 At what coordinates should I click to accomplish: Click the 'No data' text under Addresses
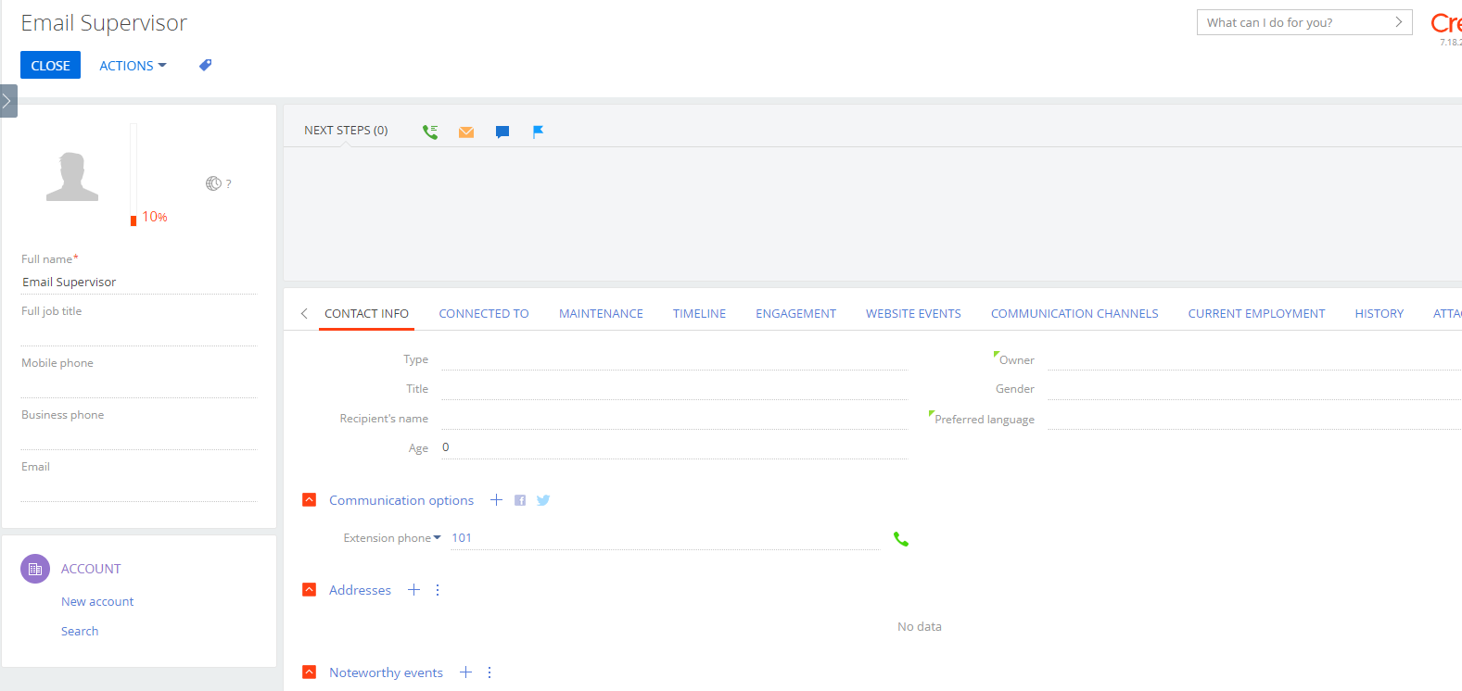click(x=920, y=627)
